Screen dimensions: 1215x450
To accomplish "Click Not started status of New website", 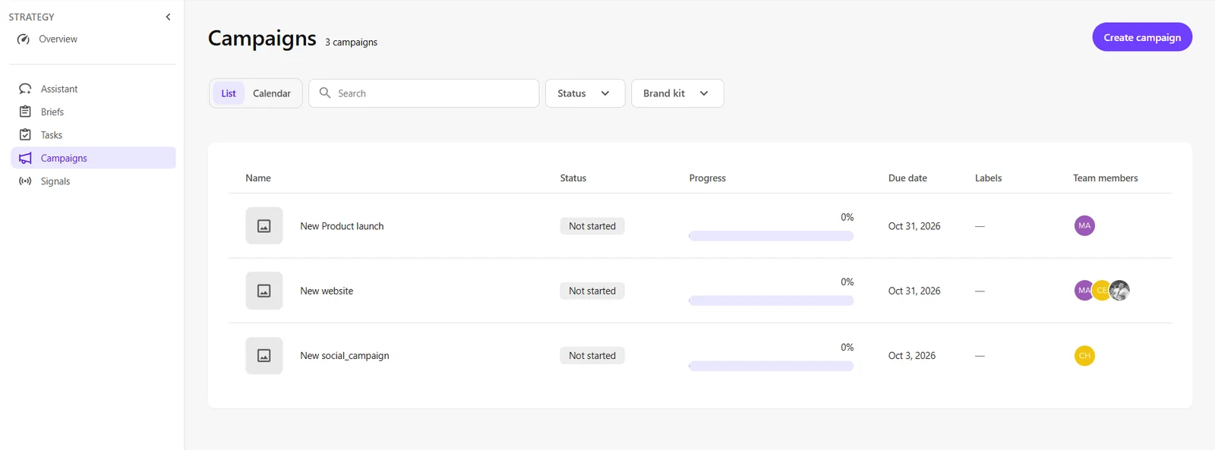I will pos(592,291).
